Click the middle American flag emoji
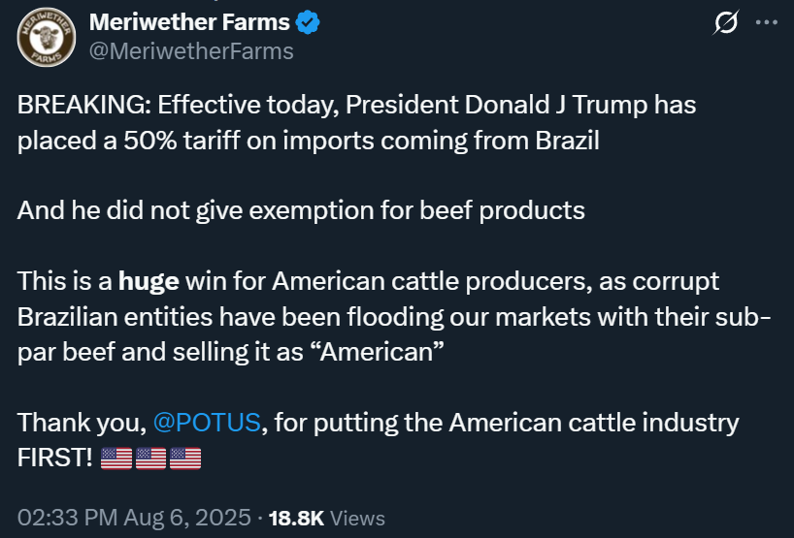 click(x=150, y=458)
